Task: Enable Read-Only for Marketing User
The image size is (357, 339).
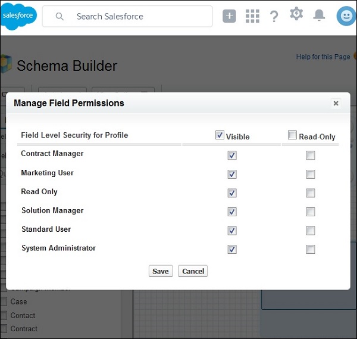Action: tap(310, 175)
